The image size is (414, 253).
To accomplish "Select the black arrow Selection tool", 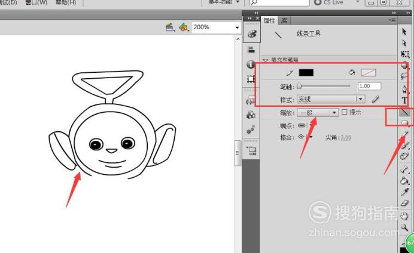I will point(404,32).
